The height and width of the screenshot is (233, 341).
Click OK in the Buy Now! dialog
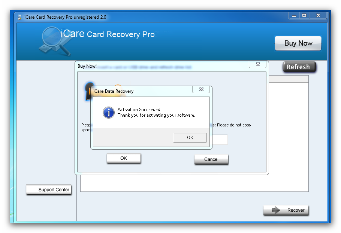[124, 158]
